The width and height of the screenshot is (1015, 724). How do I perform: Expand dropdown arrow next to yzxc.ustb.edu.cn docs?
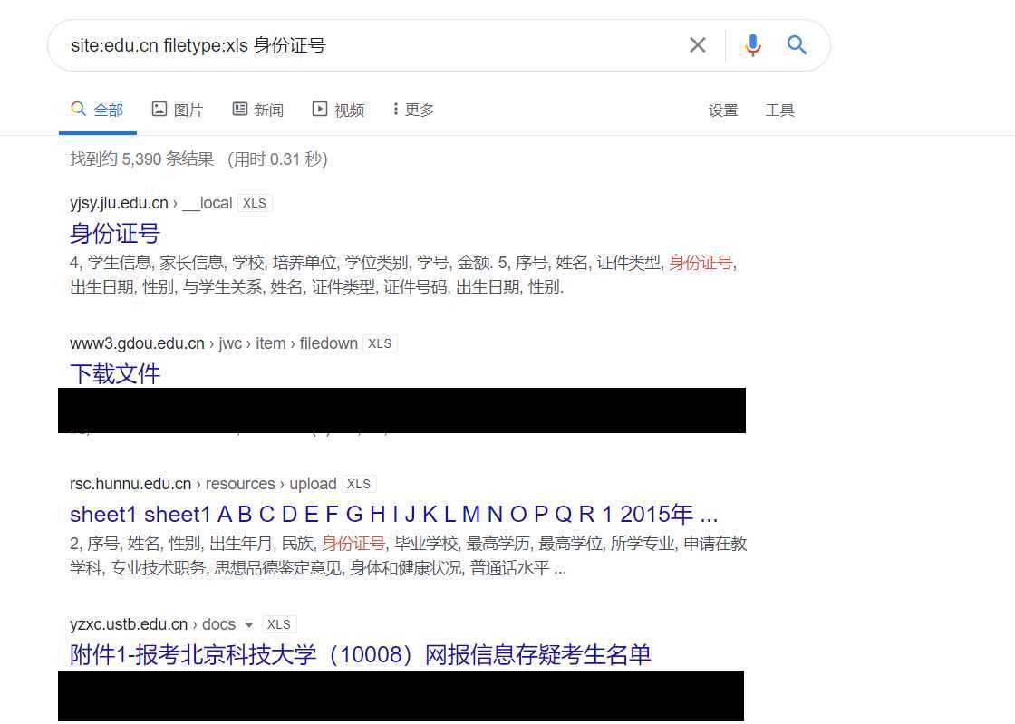(248, 625)
